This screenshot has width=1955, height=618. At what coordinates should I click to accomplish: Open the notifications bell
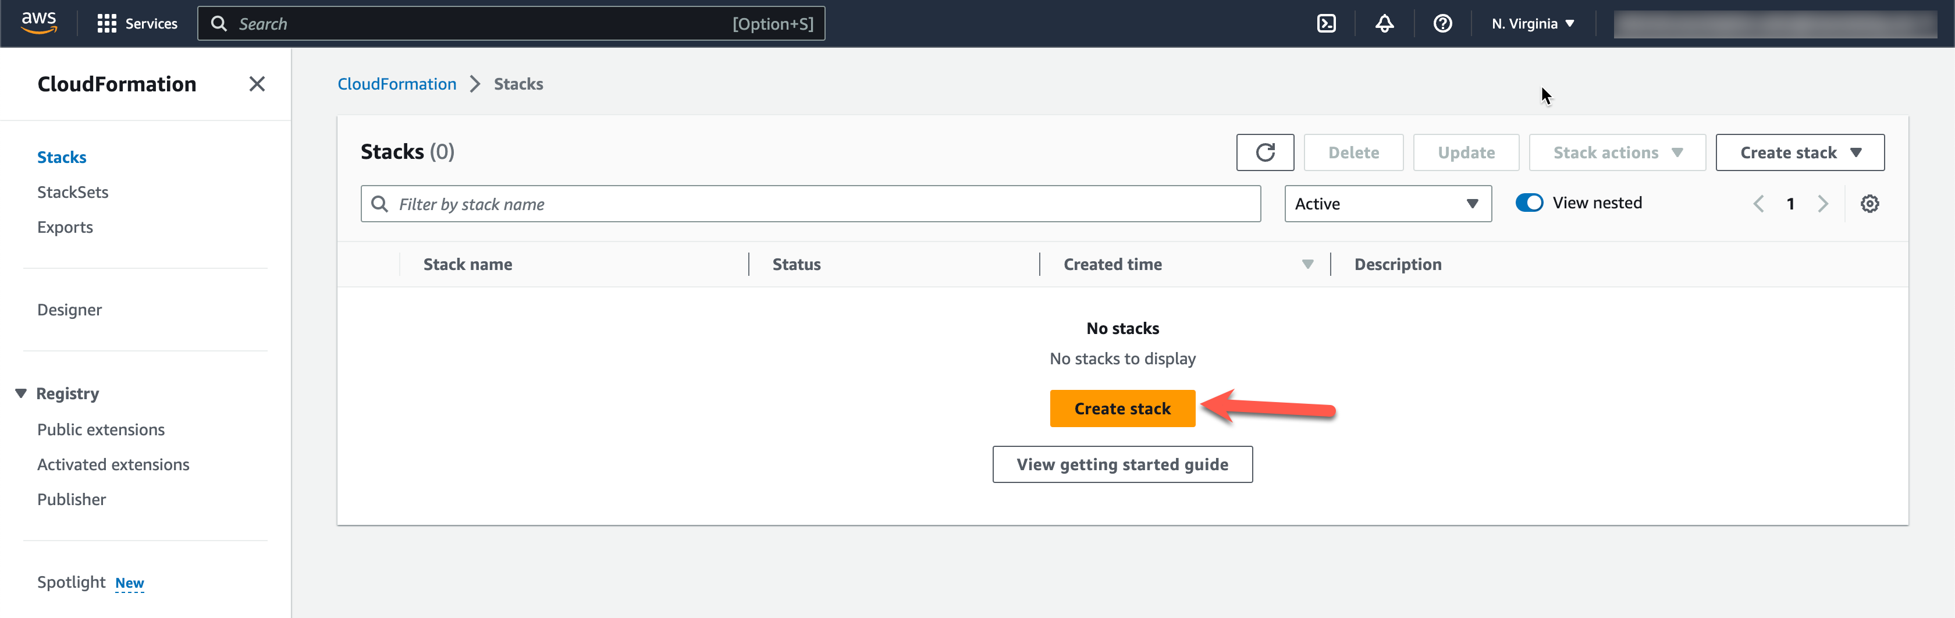[x=1384, y=23]
